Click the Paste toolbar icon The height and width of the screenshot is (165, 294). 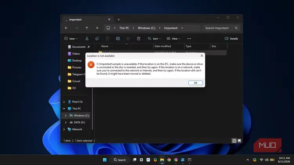pyautogui.click(x=107, y=39)
